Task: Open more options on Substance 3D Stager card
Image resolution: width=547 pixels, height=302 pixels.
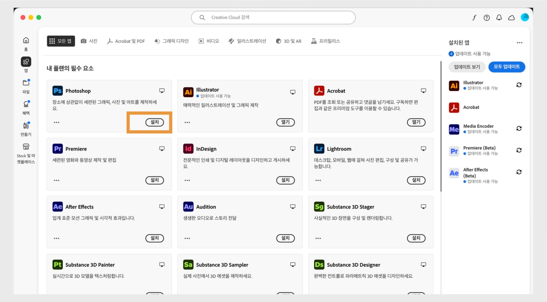Action: click(318, 239)
